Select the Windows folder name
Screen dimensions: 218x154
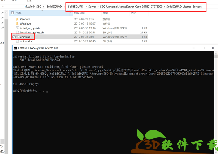click(25, 24)
